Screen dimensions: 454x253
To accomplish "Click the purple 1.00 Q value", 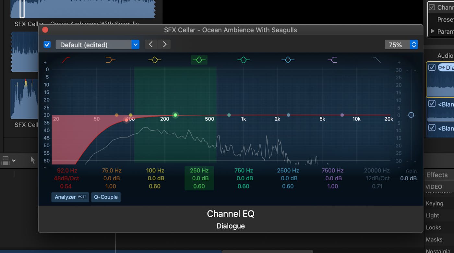I will point(332,186).
